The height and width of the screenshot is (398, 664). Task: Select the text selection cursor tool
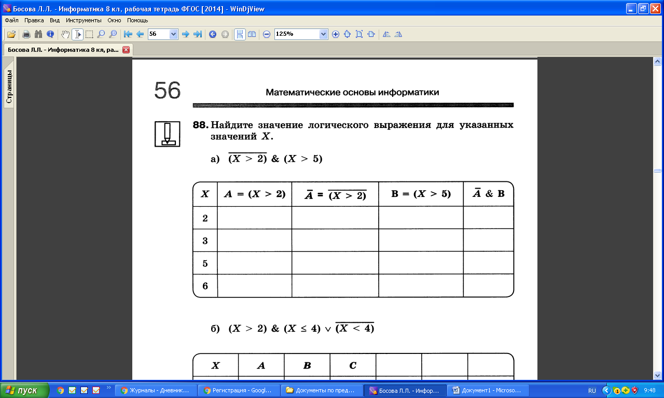(x=77, y=34)
